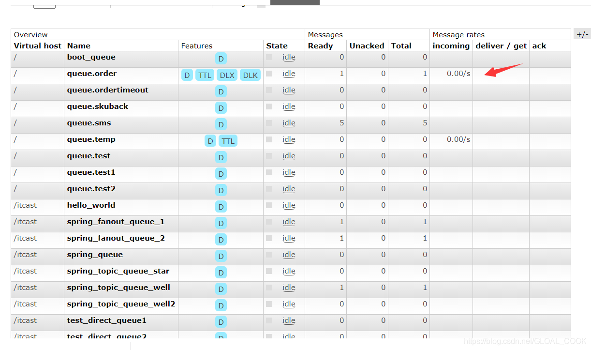Click the +/- column toggle button
The image size is (591, 350).
pos(582,34)
